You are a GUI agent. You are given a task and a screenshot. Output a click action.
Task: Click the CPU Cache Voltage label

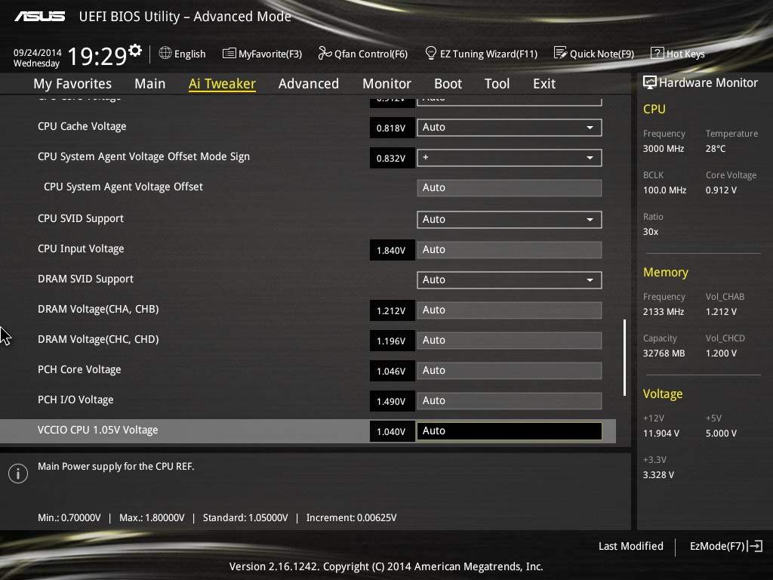pyautogui.click(x=82, y=126)
